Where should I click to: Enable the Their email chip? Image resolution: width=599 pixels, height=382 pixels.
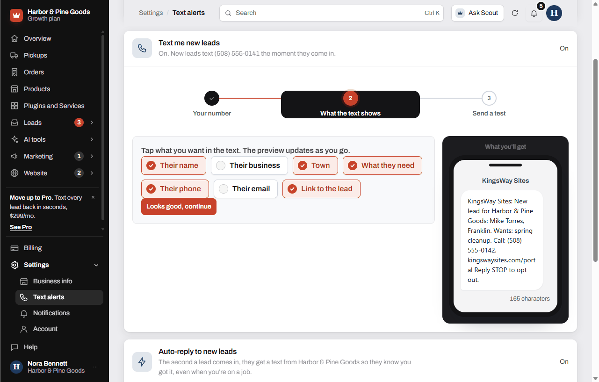(245, 189)
